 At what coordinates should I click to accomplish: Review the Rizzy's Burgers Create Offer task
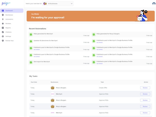point(145,88)
